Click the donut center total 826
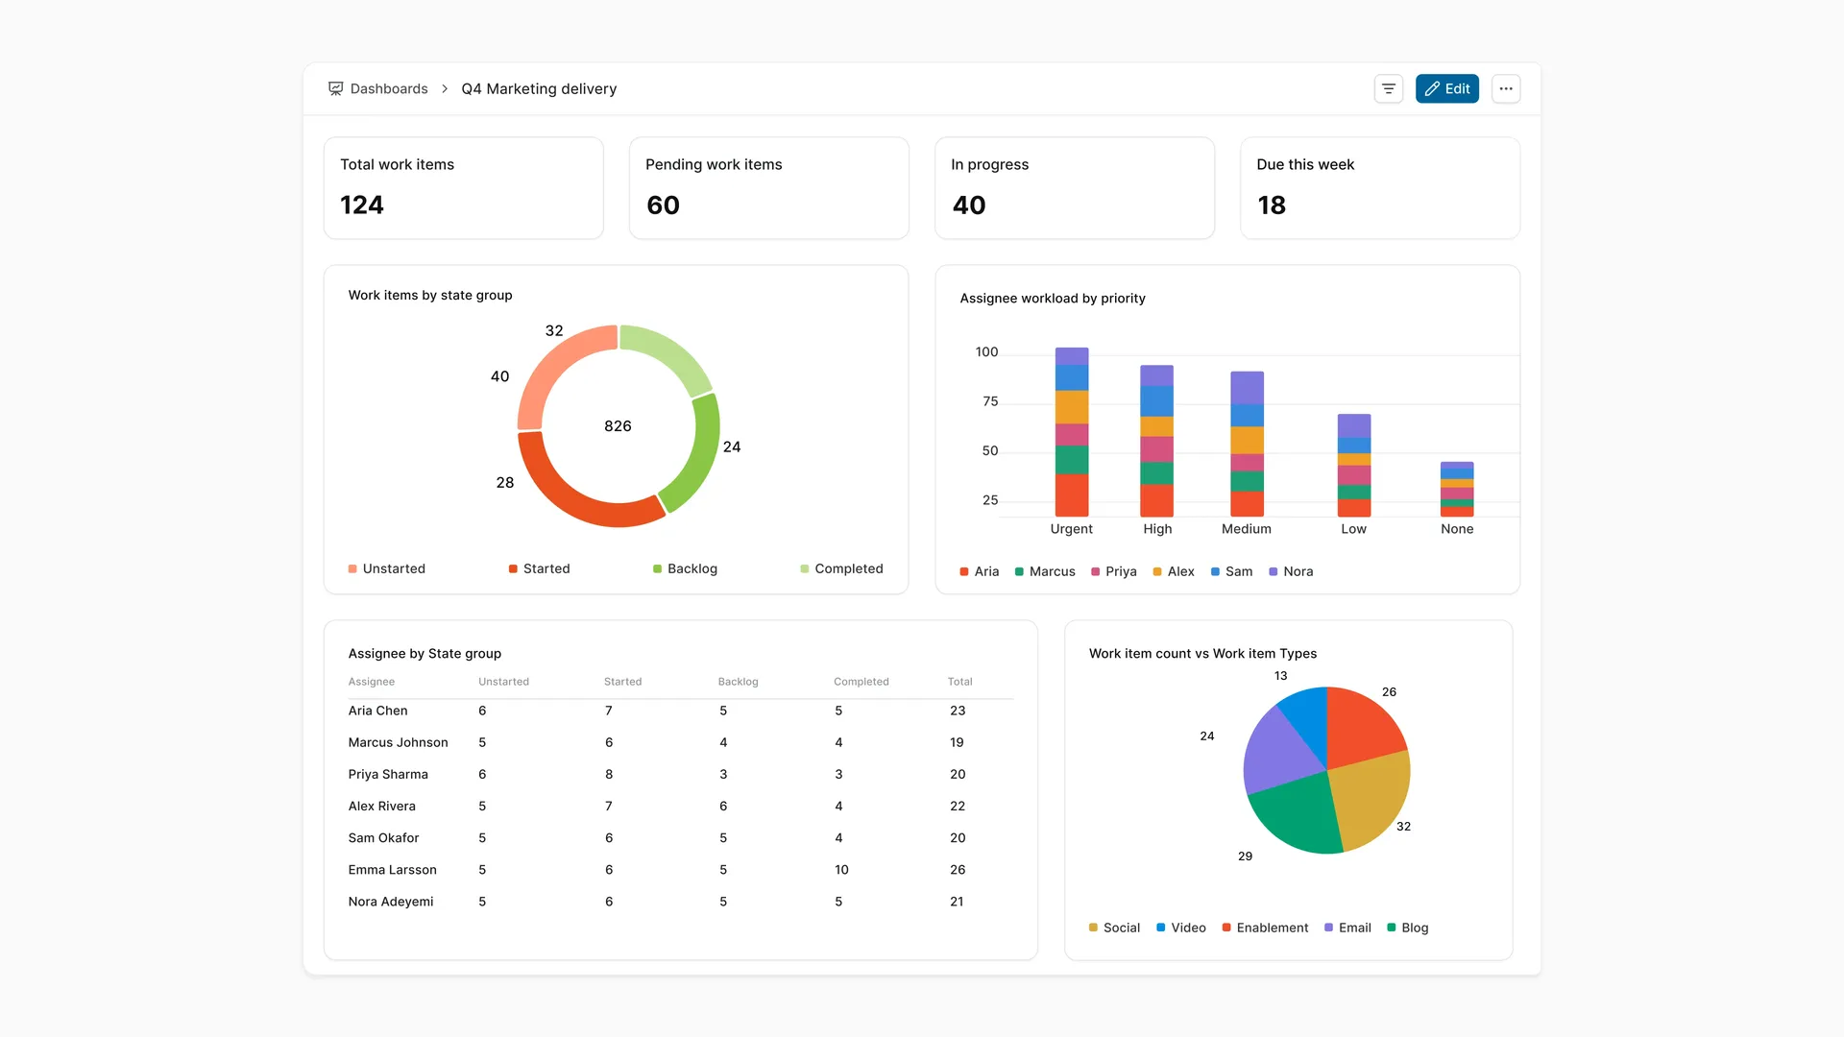This screenshot has width=1844, height=1037. (x=618, y=426)
